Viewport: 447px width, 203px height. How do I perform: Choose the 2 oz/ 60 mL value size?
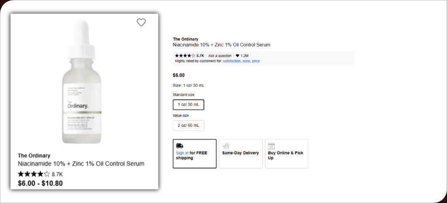pos(188,125)
